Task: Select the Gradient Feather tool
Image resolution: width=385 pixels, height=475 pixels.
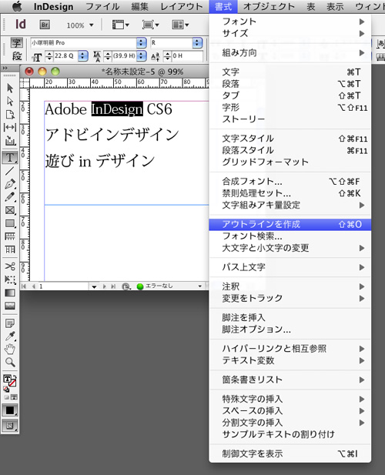Action: tap(10, 306)
